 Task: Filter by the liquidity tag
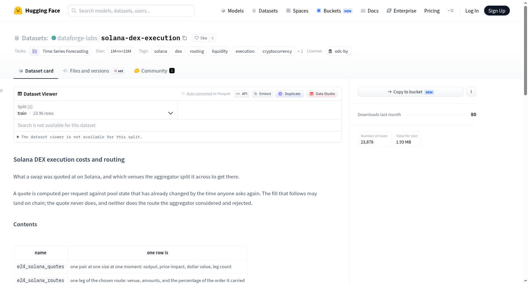(220, 51)
